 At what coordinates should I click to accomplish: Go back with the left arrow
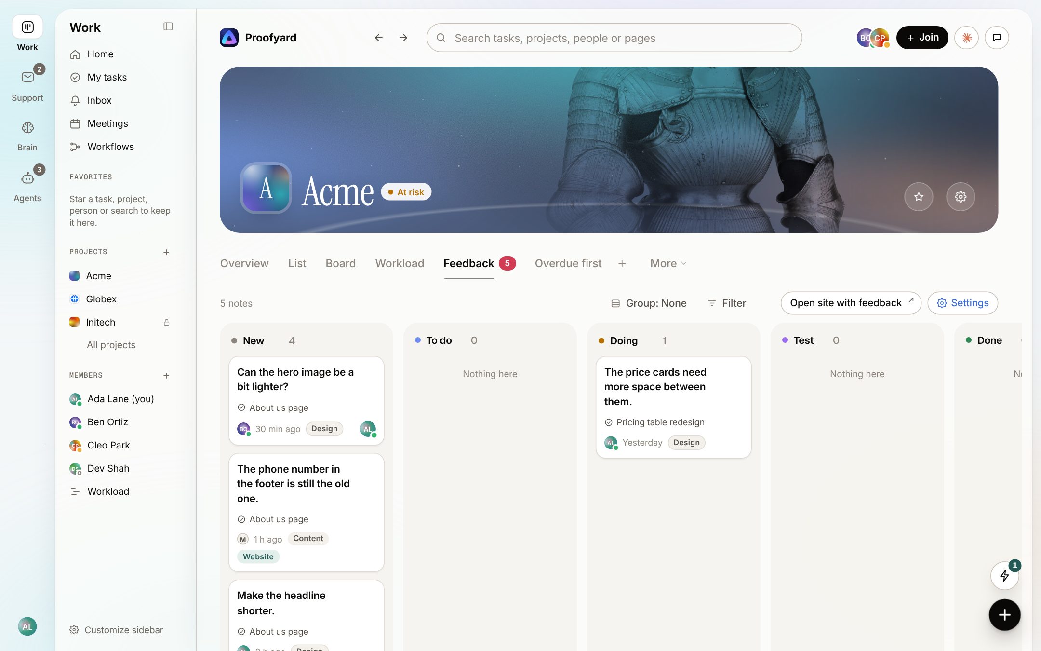[x=378, y=38]
